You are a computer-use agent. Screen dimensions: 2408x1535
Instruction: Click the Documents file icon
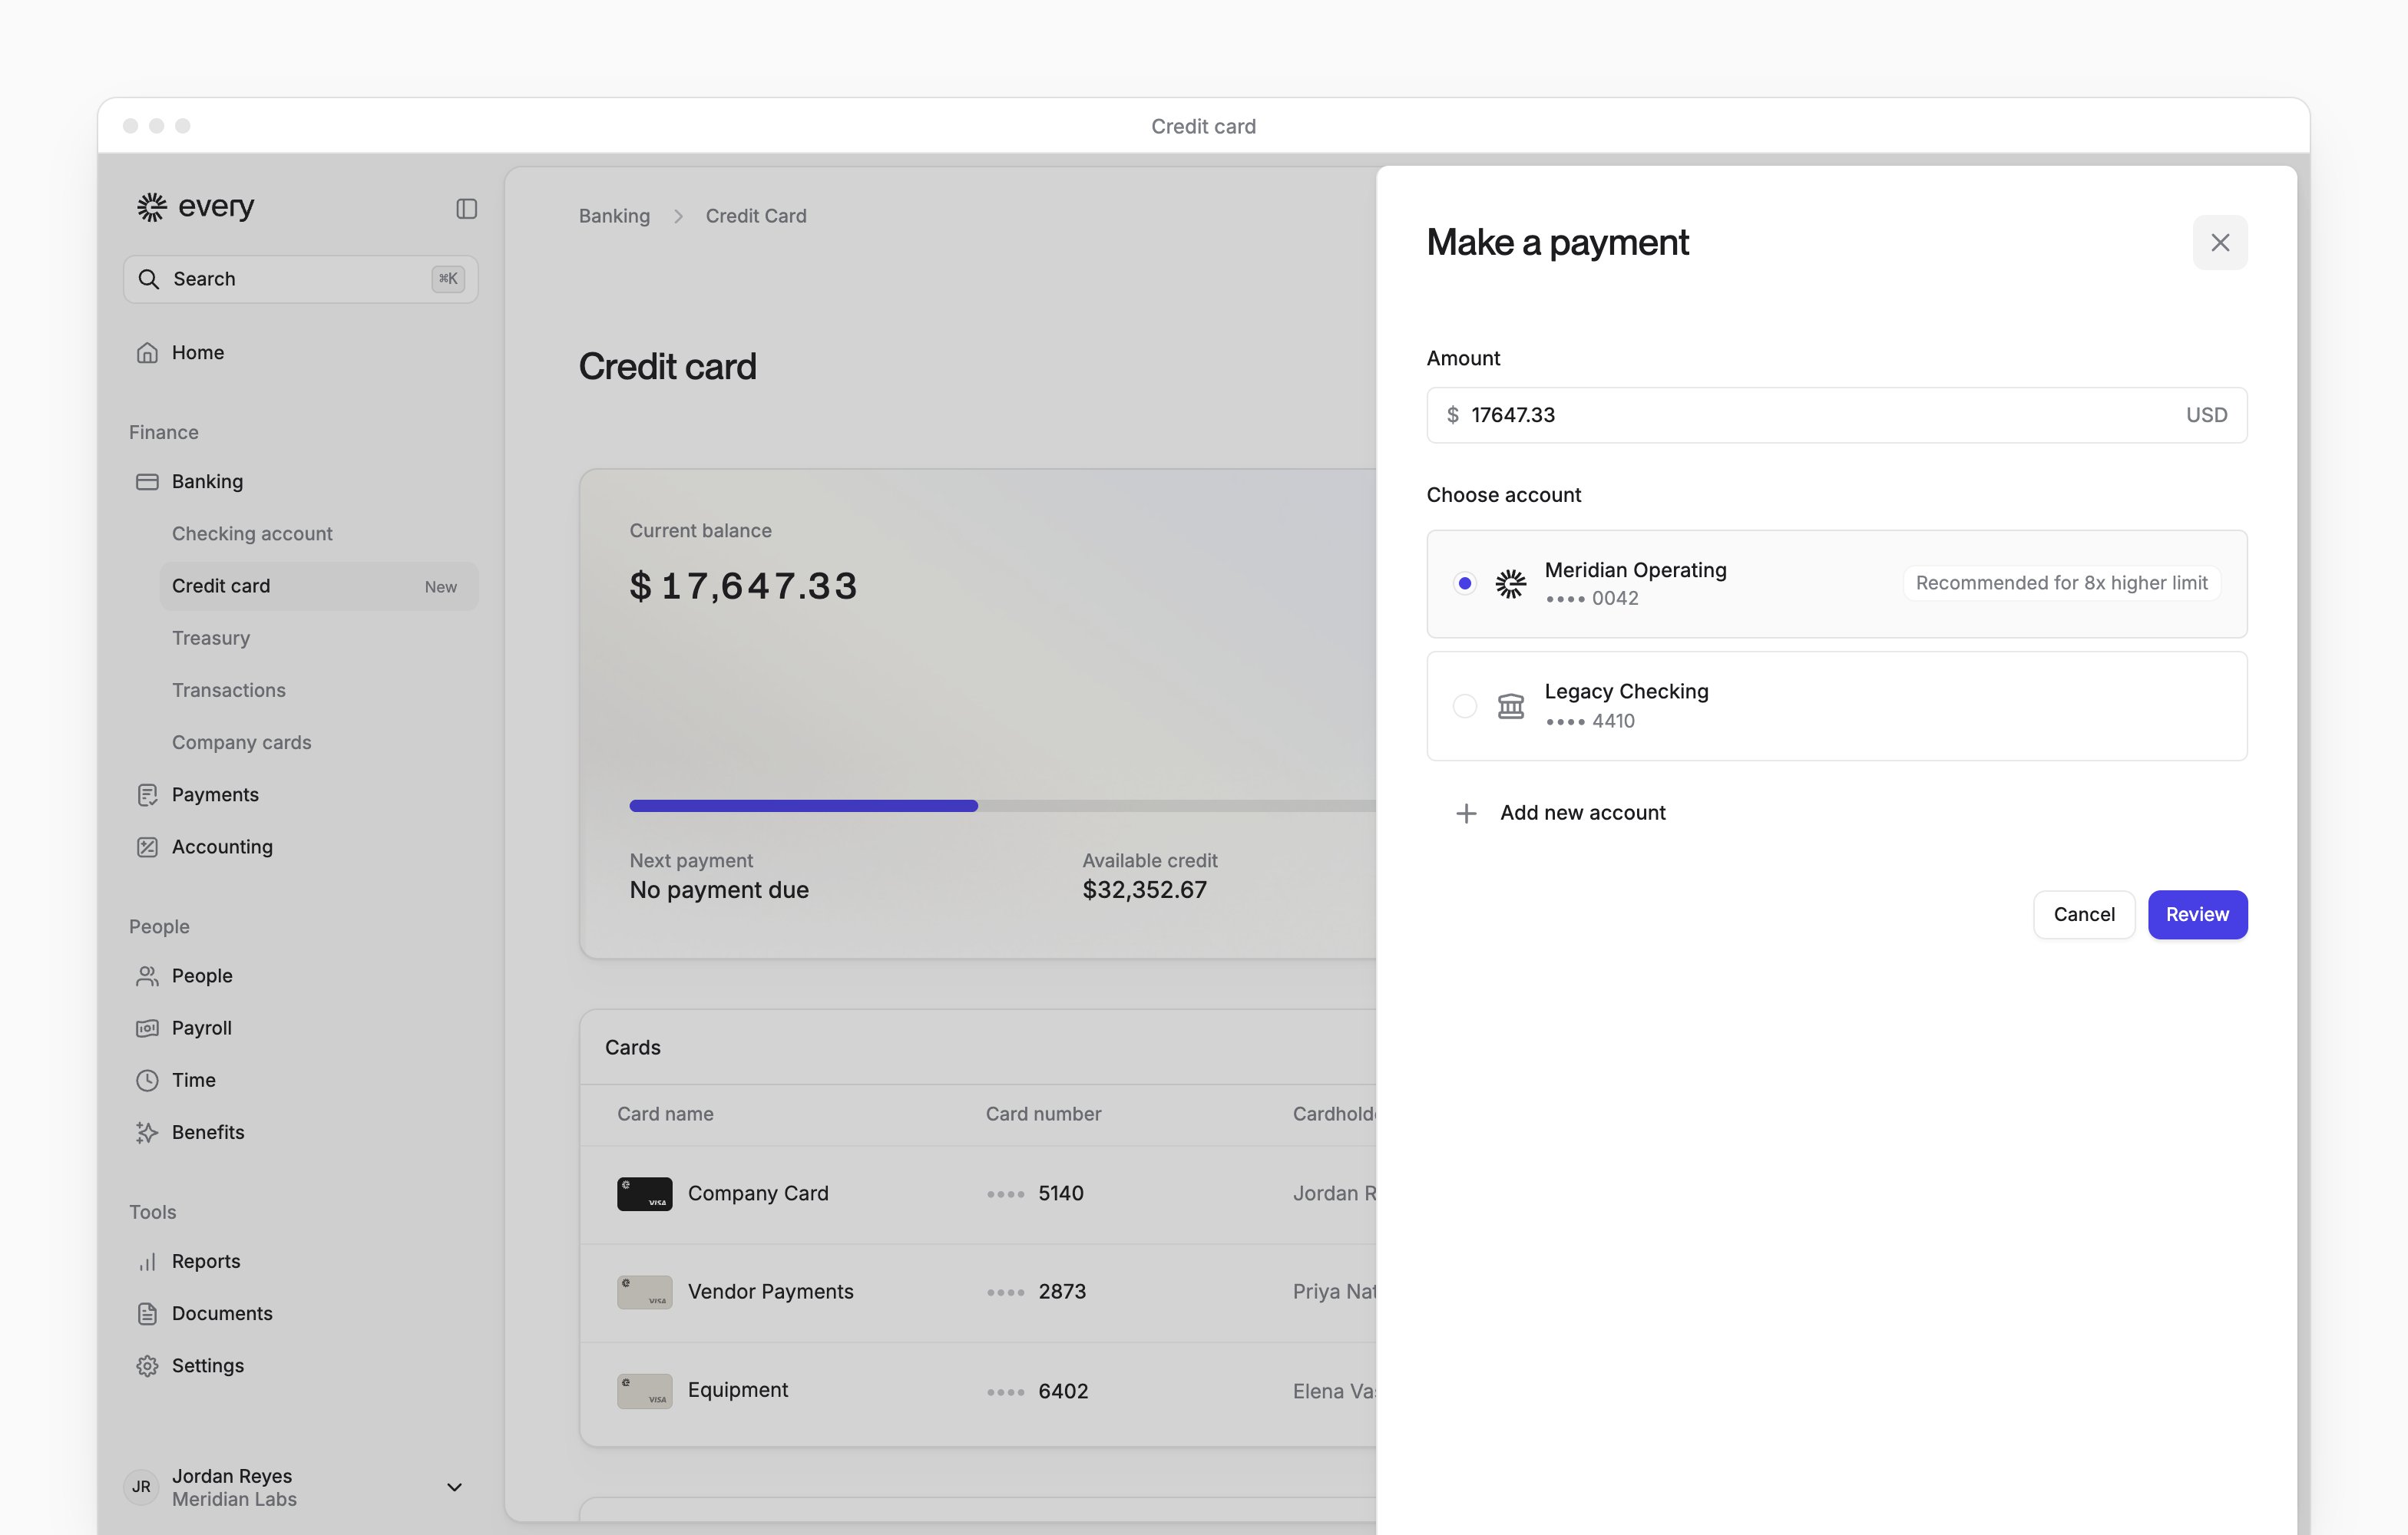[147, 1314]
